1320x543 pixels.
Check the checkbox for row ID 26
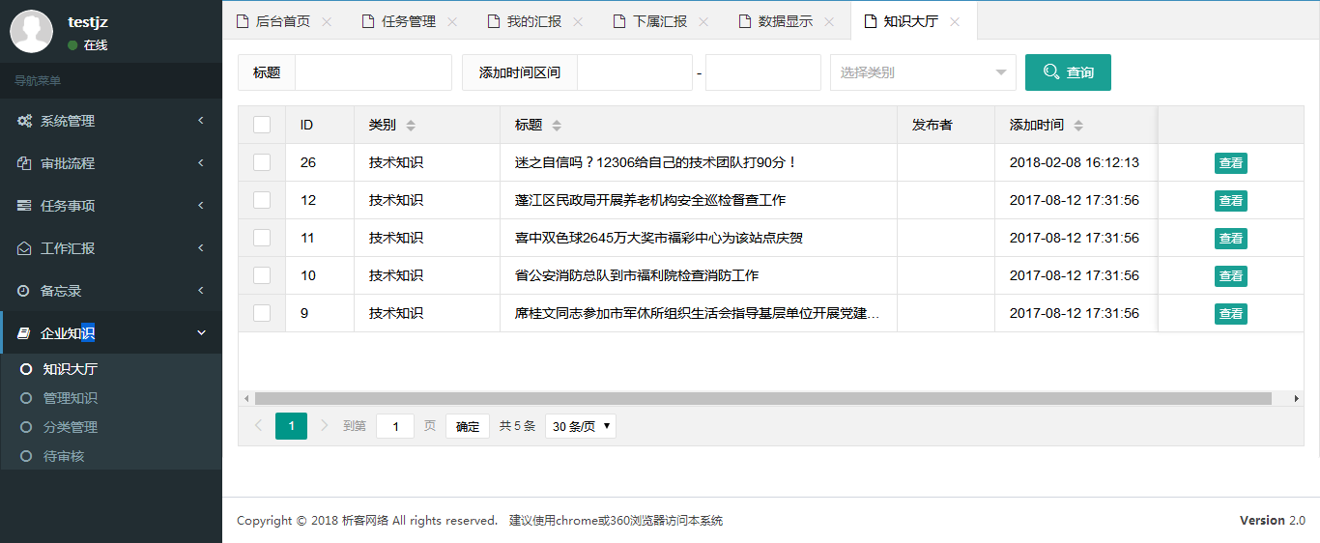click(x=262, y=162)
